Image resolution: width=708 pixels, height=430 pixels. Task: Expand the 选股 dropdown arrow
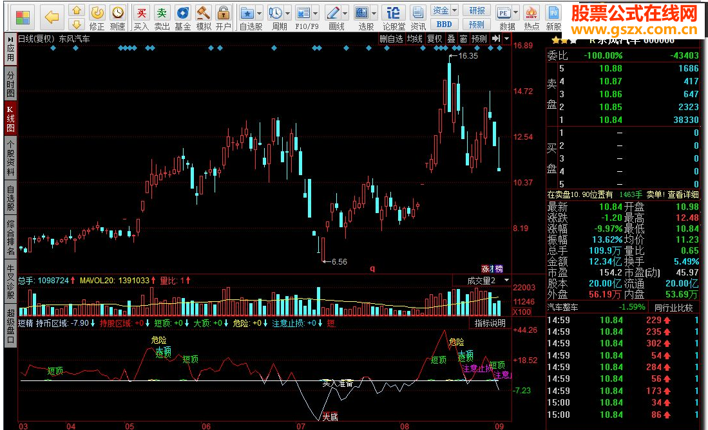coord(374,13)
